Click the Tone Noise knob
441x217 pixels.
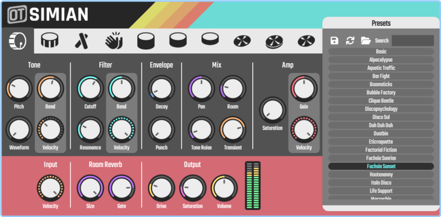pyautogui.click(x=202, y=130)
